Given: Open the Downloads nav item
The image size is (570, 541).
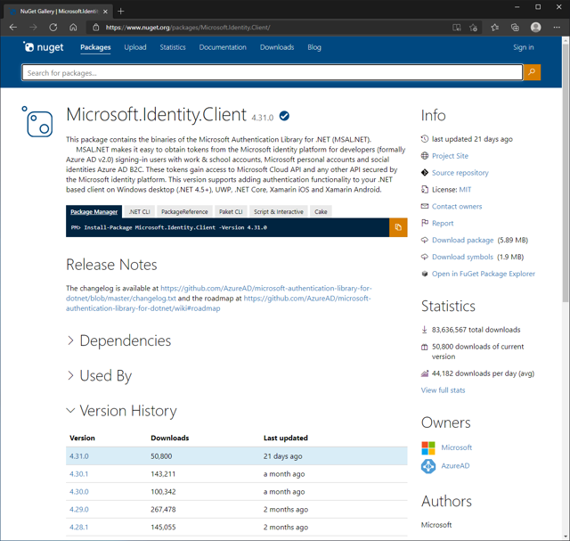Looking at the screenshot, I should coord(277,47).
